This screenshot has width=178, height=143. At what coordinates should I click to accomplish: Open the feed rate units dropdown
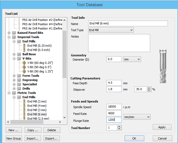tap(137, 117)
